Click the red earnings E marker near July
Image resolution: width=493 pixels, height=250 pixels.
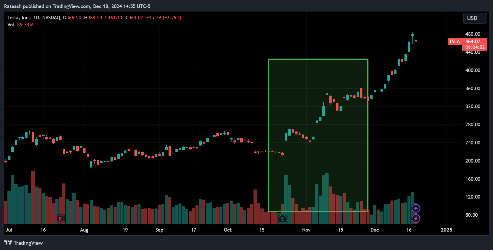[x=60, y=219]
